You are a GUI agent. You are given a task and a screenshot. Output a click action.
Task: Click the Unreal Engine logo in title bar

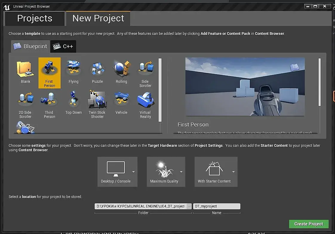[x=7, y=7]
